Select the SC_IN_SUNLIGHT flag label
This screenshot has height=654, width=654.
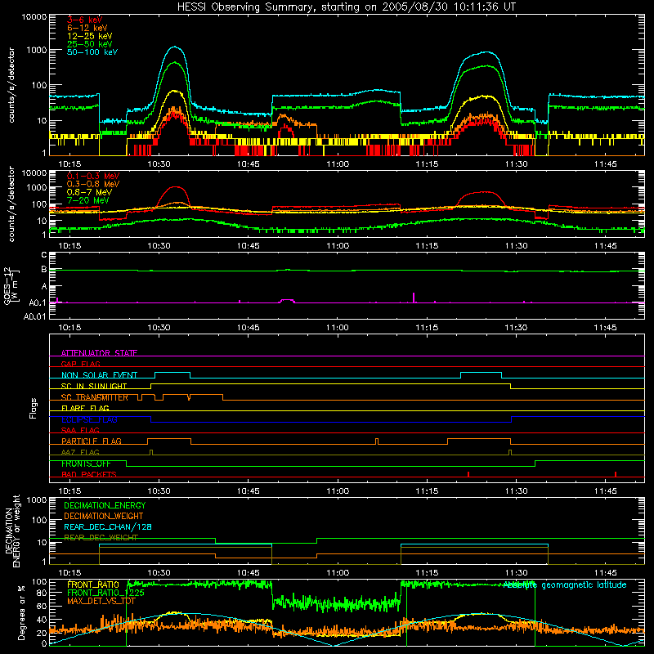[94, 386]
